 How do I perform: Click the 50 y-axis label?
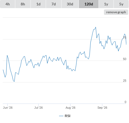[125, 59]
